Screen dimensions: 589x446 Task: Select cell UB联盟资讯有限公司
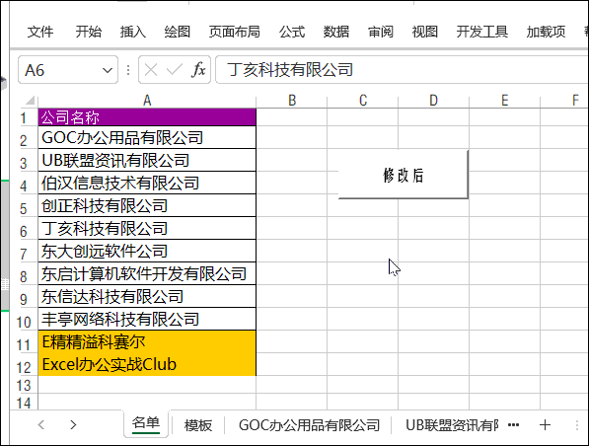click(147, 161)
